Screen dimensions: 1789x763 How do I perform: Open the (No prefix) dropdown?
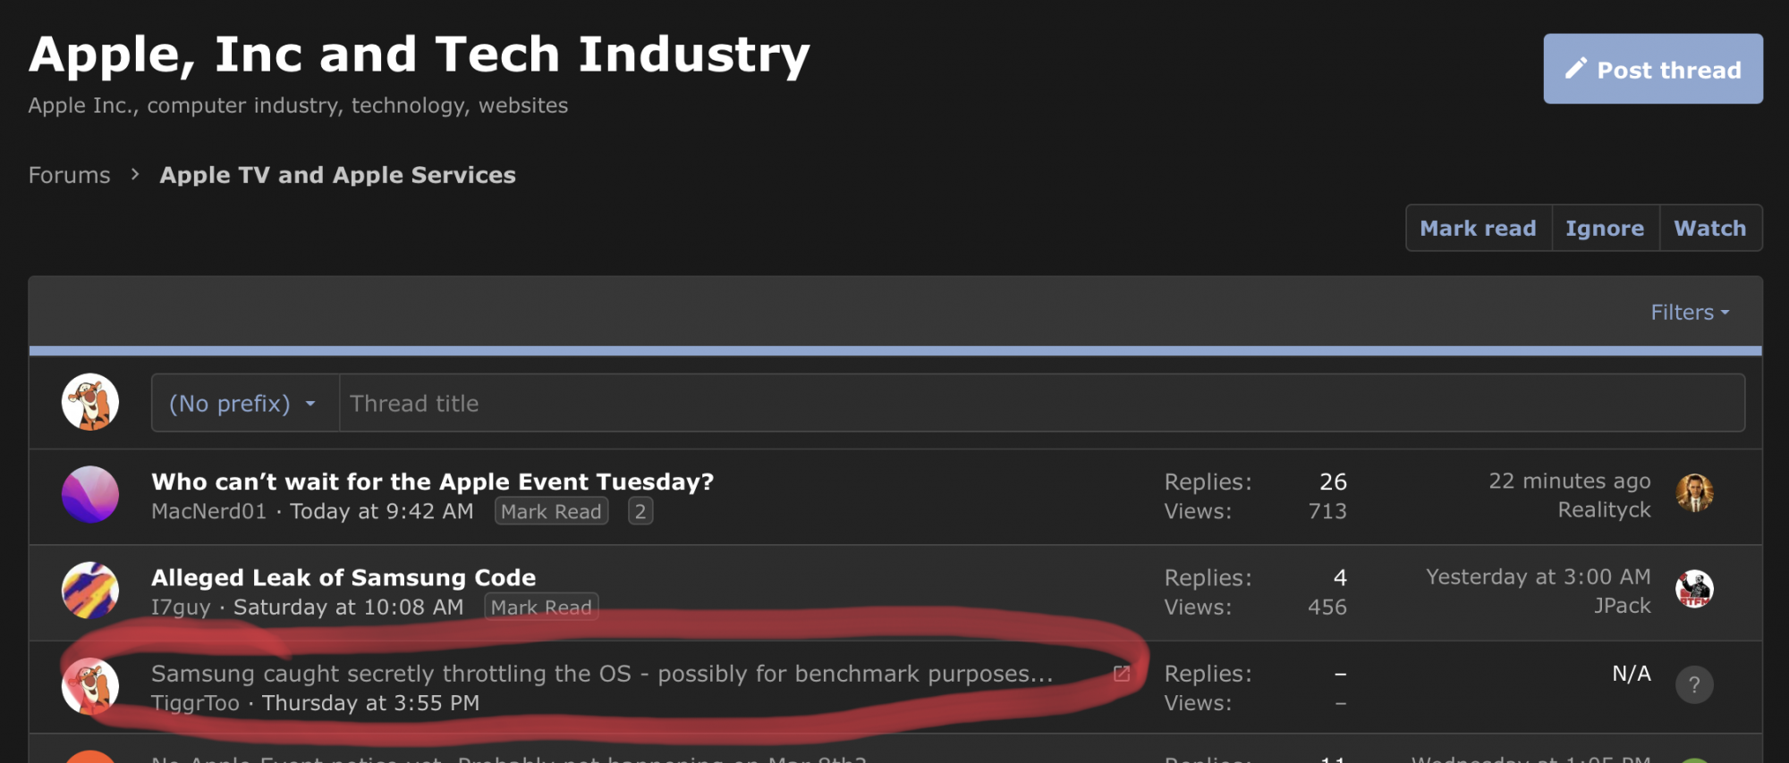[243, 404]
